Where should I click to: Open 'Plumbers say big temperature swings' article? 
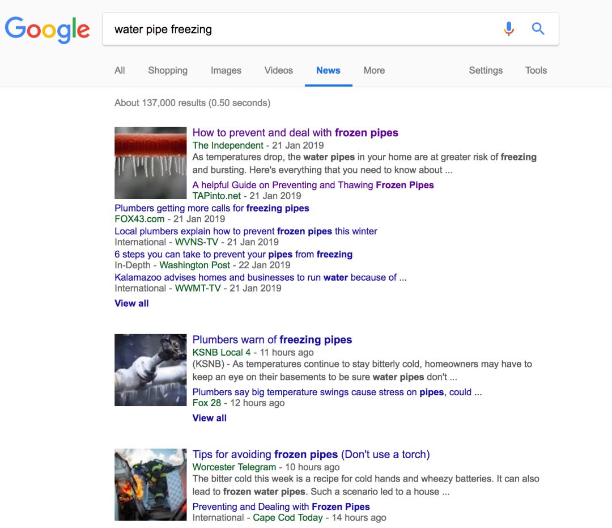click(337, 392)
